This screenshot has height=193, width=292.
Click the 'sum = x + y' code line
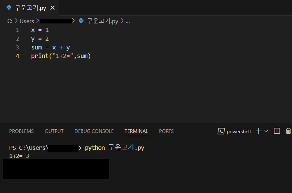click(50, 48)
